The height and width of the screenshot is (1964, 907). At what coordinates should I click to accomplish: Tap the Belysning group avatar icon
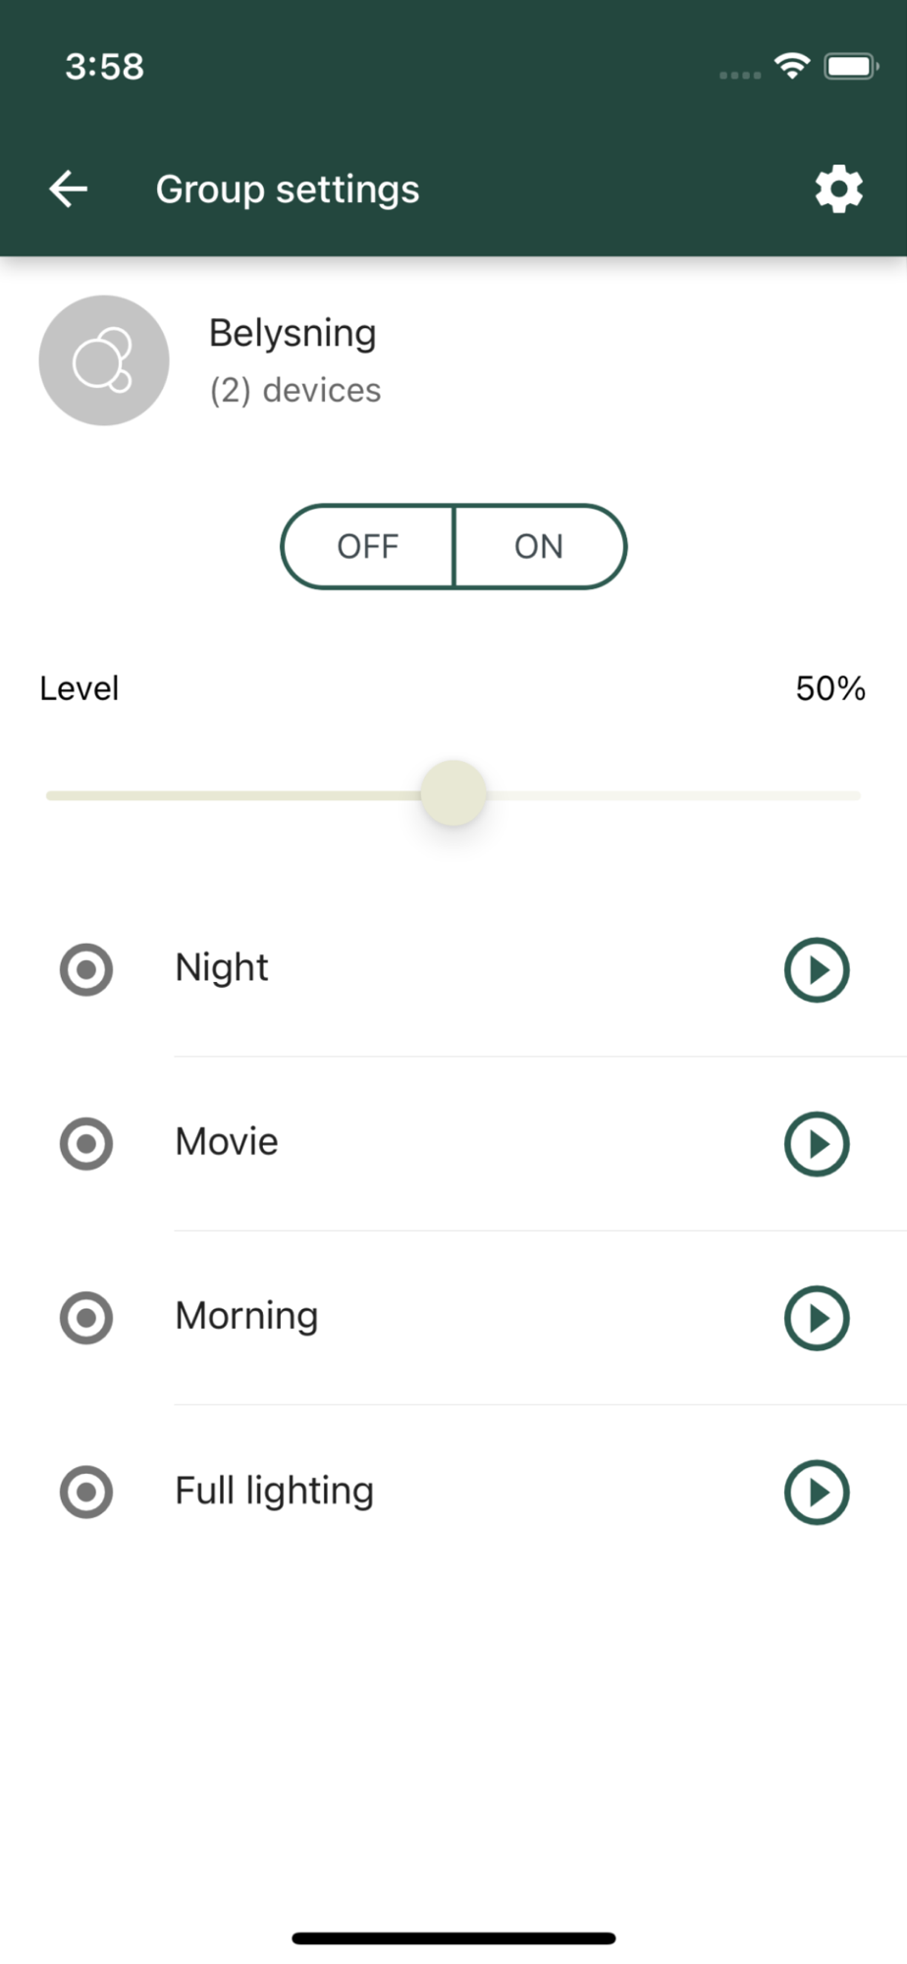104,360
